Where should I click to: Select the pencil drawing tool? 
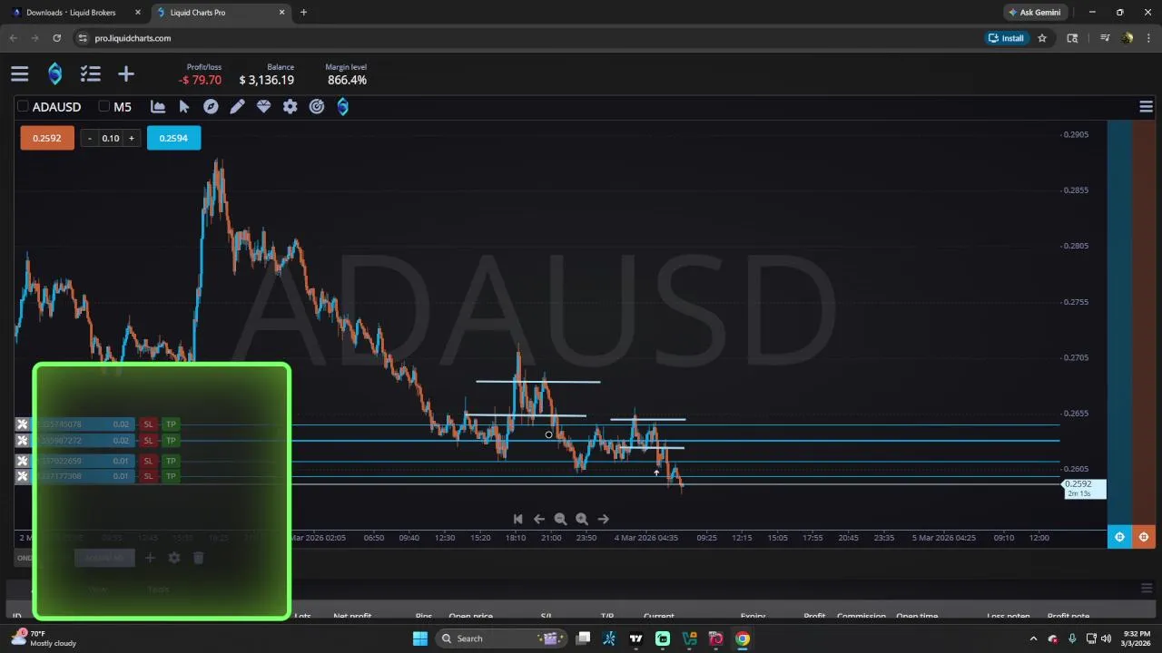coord(237,107)
